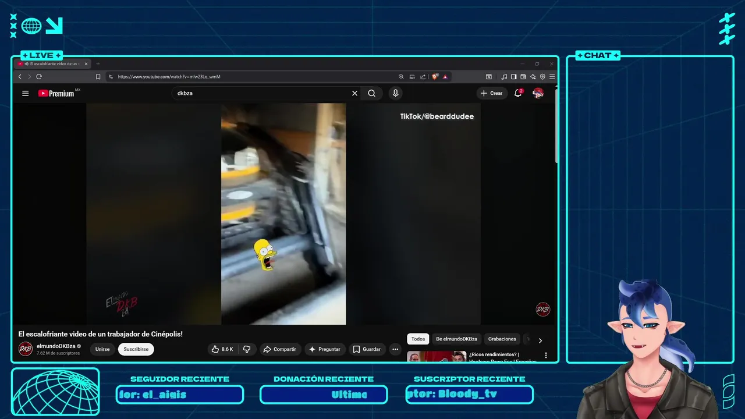Share this page from the address bar
The width and height of the screenshot is (745, 419).
[423, 76]
